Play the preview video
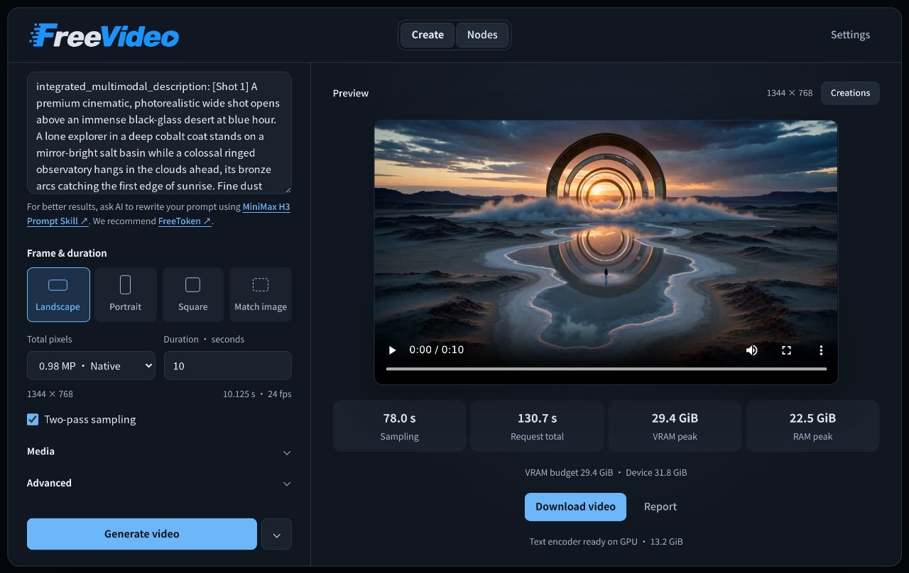909x573 pixels. click(392, 350)
